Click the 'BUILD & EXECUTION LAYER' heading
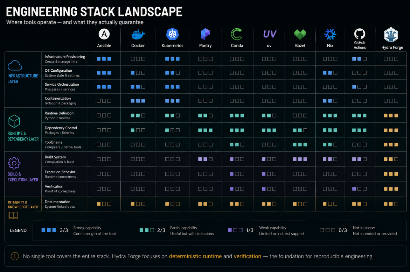The image size is (410, 272). point(23,177)
